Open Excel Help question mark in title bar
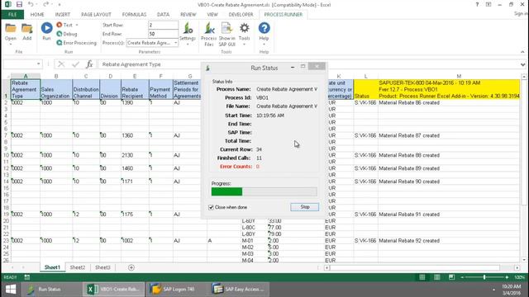The width and height of the screenshot is (529, 297). click(x=477, y=4)
